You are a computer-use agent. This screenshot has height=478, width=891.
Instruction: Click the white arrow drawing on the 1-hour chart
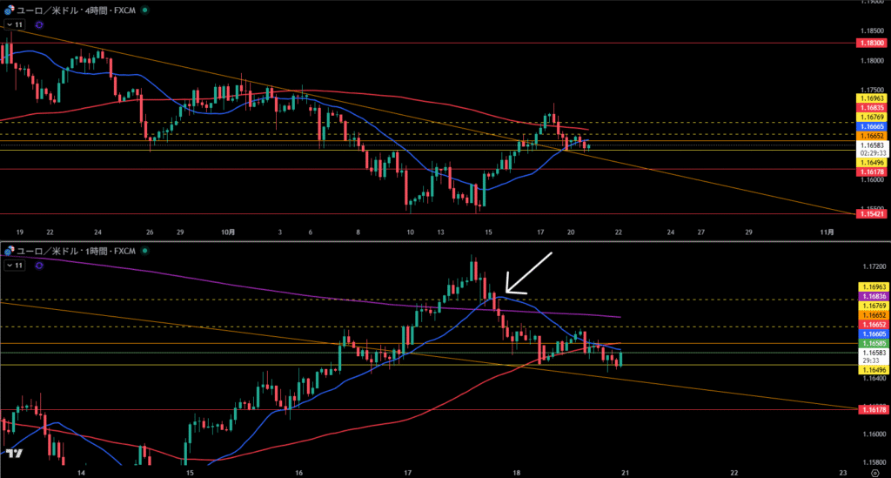tap(527, 273)
